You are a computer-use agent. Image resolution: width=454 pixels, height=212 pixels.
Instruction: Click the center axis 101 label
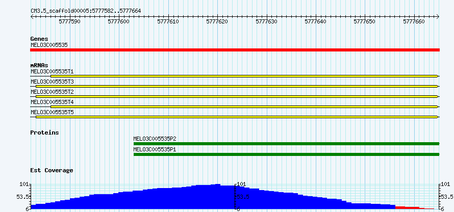tap(241, 184)
